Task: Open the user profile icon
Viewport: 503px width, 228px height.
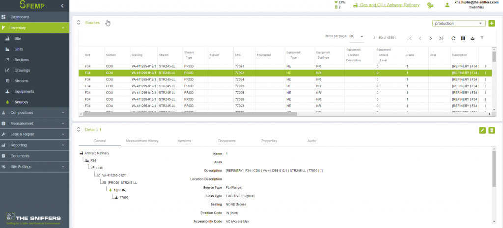Action: pos(447,5)
